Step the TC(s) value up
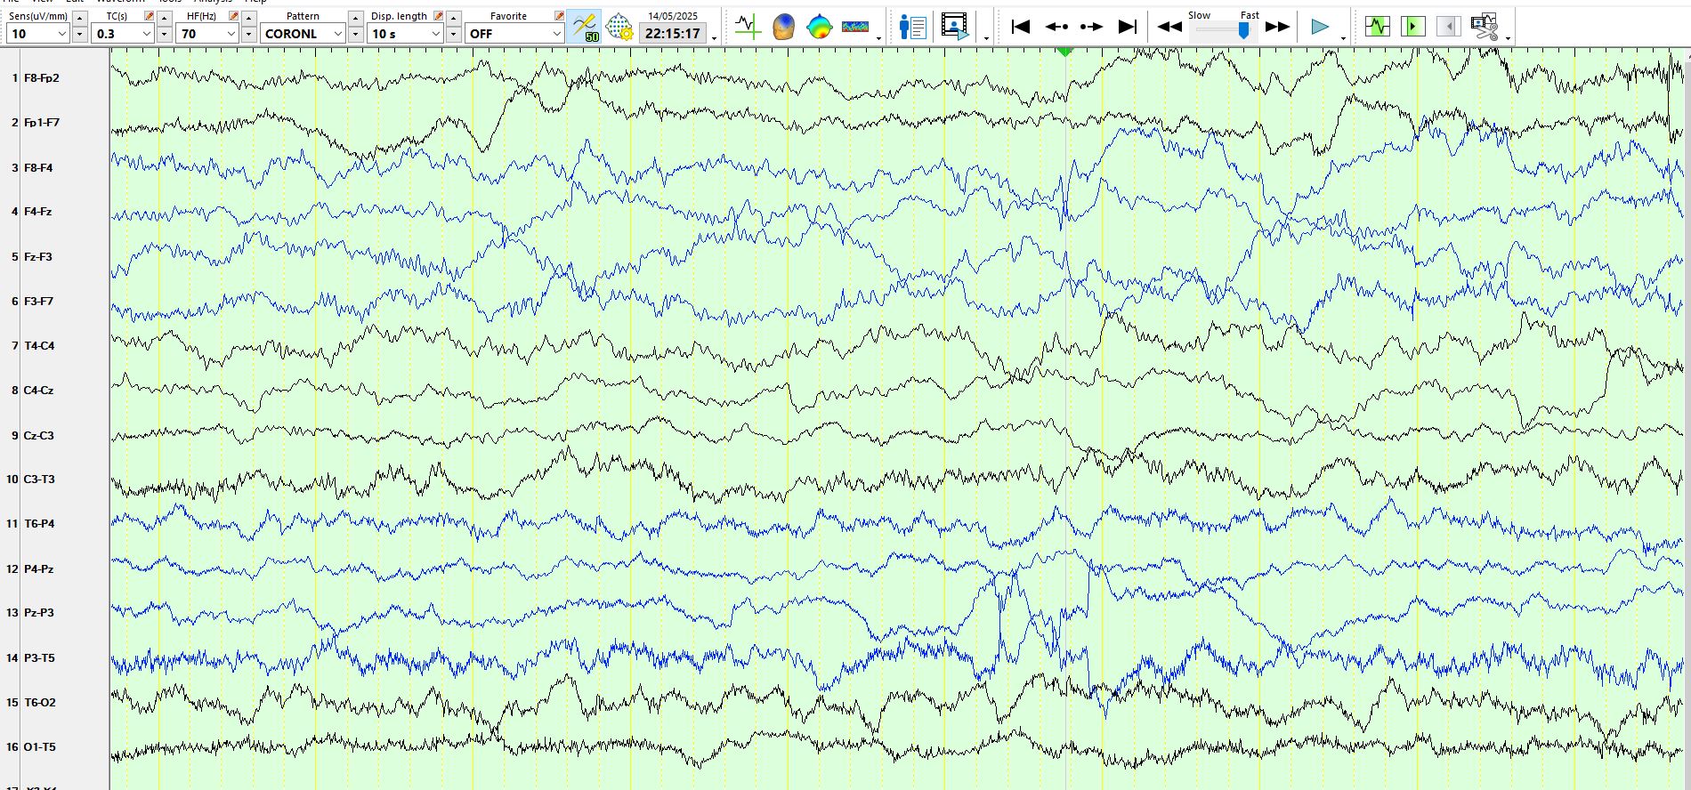Viewport: 1691px width, 790px height. (164, 18)
